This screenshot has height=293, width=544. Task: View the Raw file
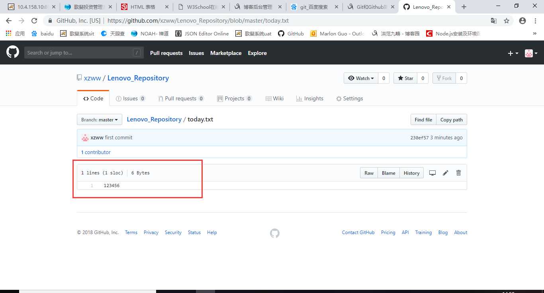coord(369,173)
